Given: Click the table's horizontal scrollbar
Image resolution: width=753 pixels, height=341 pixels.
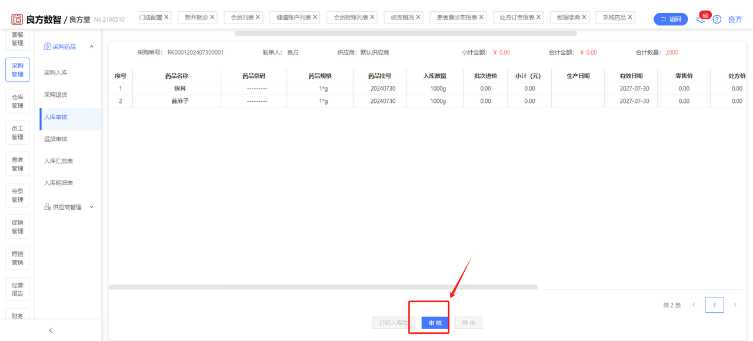Looking at the screenshot, I should pos(323,287).
